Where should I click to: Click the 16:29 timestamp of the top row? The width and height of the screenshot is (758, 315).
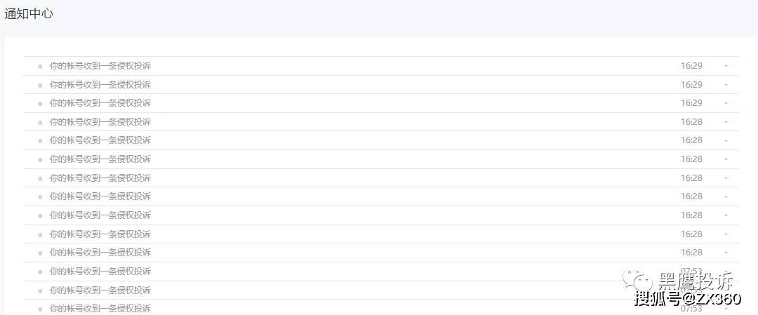(x=691, y=66)
